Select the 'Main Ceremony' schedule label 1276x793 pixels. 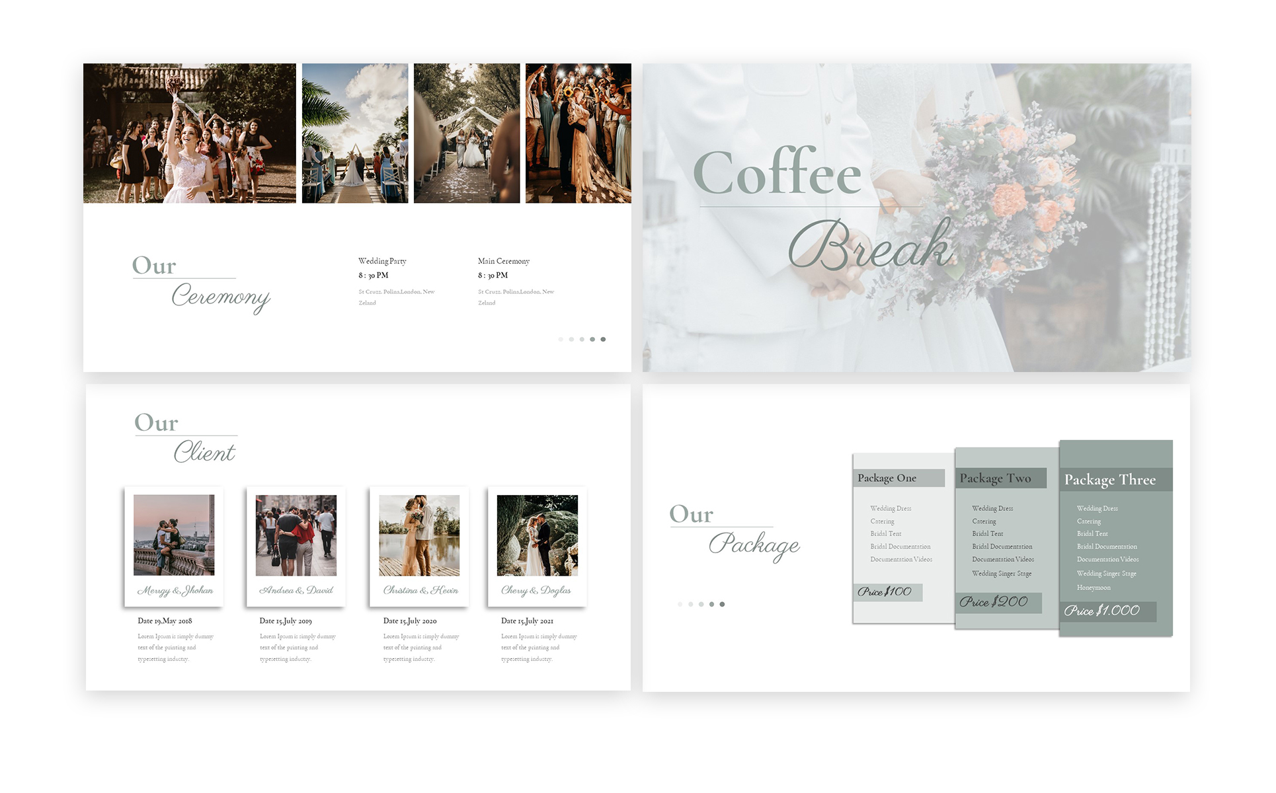[x=504, y=261]
